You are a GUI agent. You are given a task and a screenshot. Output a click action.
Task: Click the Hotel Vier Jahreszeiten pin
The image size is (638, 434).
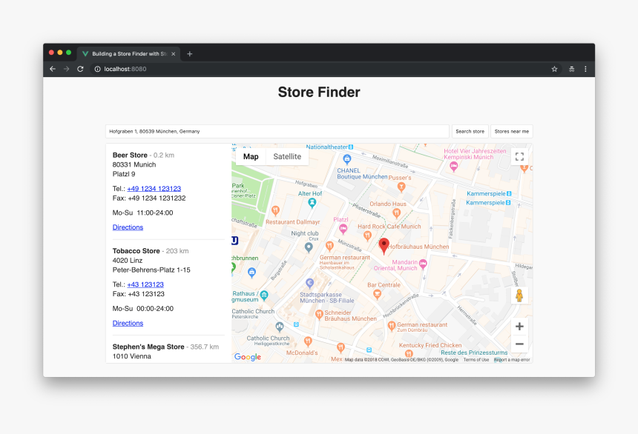(x=454, y=166)
